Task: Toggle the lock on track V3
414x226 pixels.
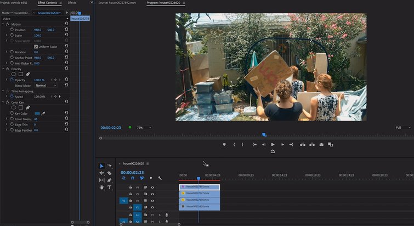Action: pyautogui.click(x=131, y=194)
